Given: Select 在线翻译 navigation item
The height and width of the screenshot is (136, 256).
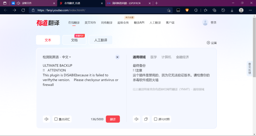Looking at the screenshot, I should (x=74, y=23).
